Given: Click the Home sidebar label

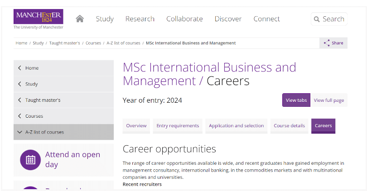Looking at the screenshot, I should (32, 68).
